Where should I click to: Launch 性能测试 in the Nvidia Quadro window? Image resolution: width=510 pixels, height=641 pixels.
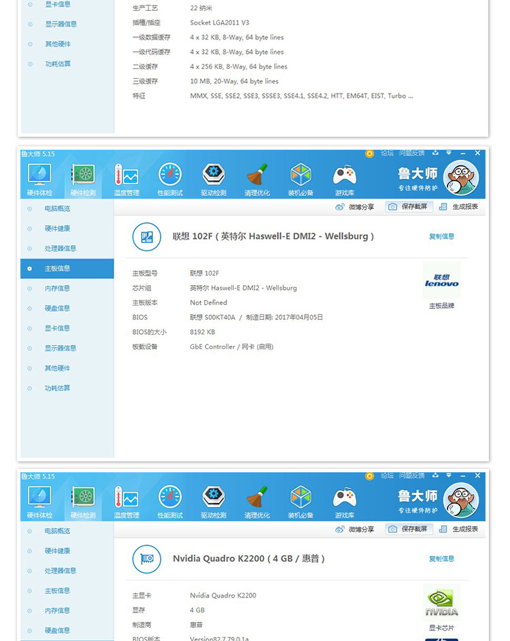pos(170,502)
